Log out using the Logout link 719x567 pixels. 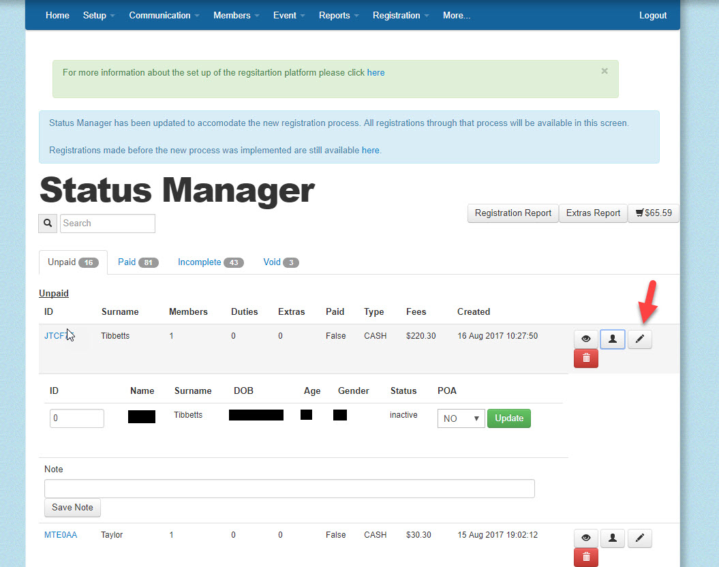point(652,15)
